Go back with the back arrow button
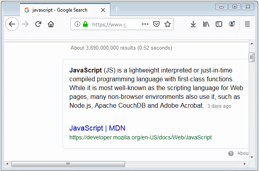 click(x=12, y=24)
